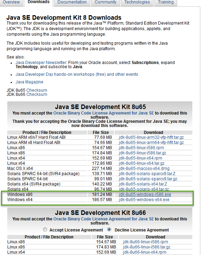Select the Training tab

click(x=166, y=2)
